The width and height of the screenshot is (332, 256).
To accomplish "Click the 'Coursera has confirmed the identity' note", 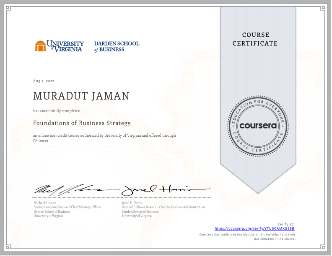I will pos(247,237).
